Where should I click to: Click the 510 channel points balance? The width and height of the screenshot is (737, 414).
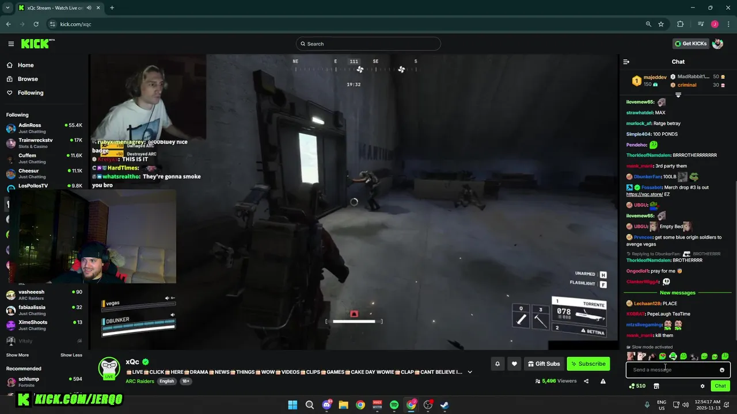[x=637, y=386]
